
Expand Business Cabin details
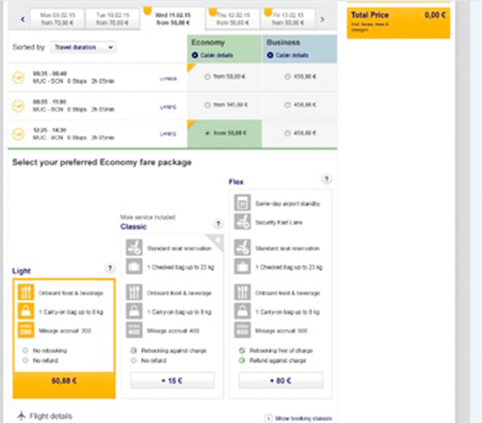pyautogui.click(x=287, y=55)
